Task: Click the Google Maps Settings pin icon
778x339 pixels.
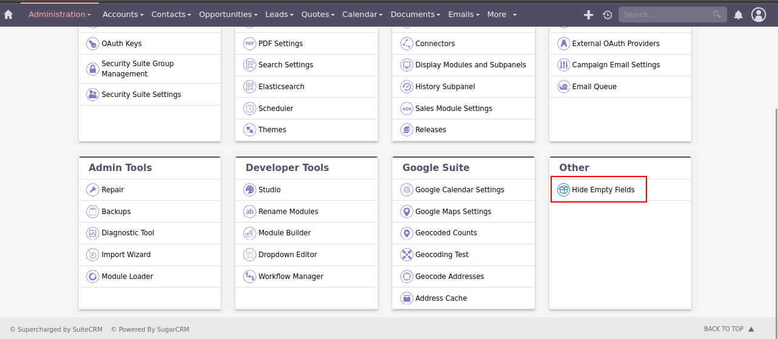Action: click(406, 212)
